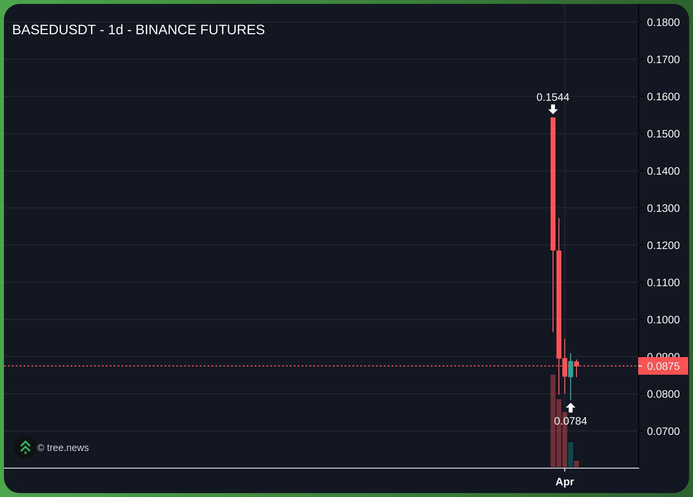Select the 0.0784 low price annotation
Screen dimensions: 693x497
pyautogui.click(x=571, y=421)
